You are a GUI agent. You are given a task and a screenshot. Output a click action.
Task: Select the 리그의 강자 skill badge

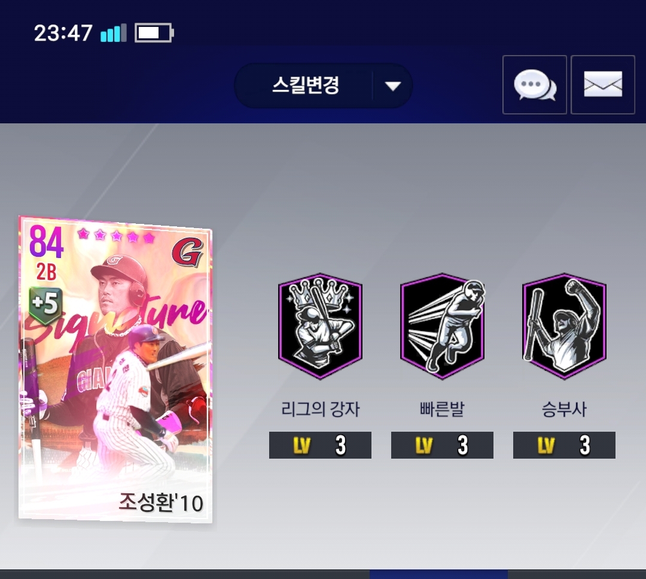(320, 326)
